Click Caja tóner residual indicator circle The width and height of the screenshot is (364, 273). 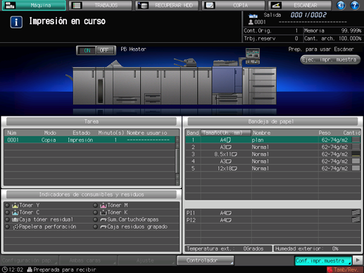(x=7, y=219)
